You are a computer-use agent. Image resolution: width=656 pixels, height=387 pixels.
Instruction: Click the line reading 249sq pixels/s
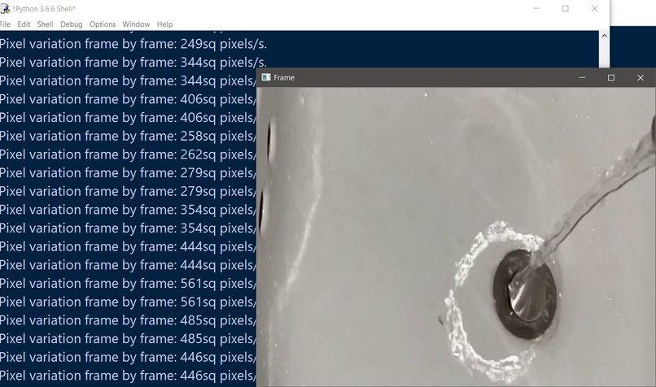coord(133,44)
